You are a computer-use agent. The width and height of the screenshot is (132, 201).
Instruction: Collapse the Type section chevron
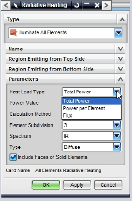point(122,20)
